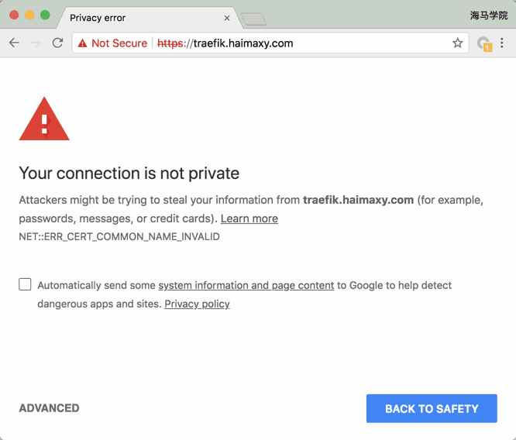
Task: Click the BACK TO SAFETY button
Action: (x=432, y=408)
